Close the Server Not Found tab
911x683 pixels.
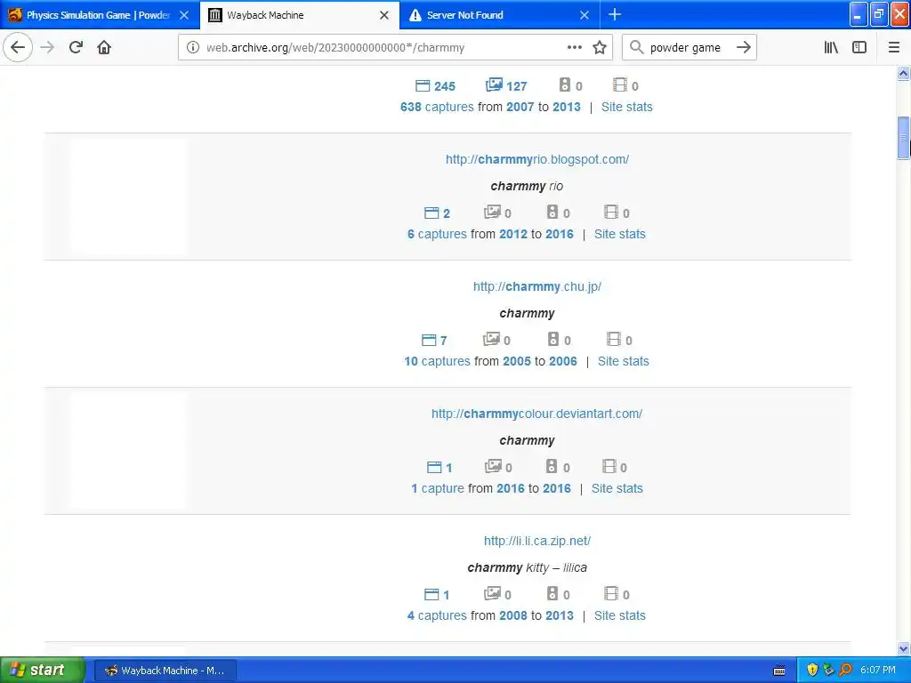point(584,15)
